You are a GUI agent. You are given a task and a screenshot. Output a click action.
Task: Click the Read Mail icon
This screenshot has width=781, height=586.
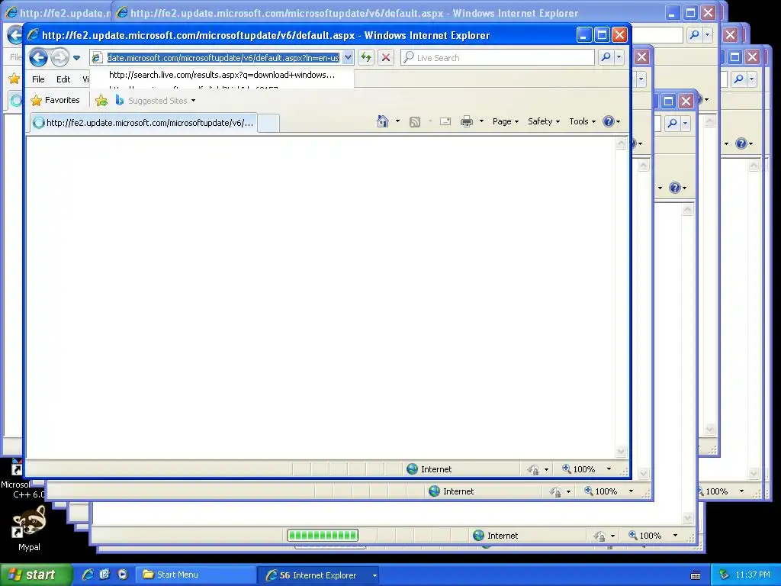pyautogui.click(x=445, y=121)
